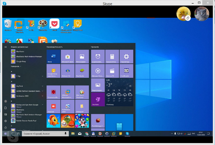
Task: Expand the Start menu hamburger navigation
Action: point(6,47)
